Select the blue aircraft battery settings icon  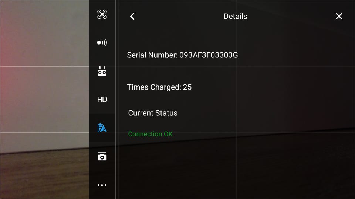102,128
